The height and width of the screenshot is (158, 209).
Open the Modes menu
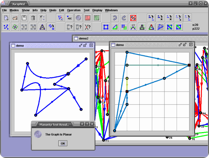pos(14,10)
